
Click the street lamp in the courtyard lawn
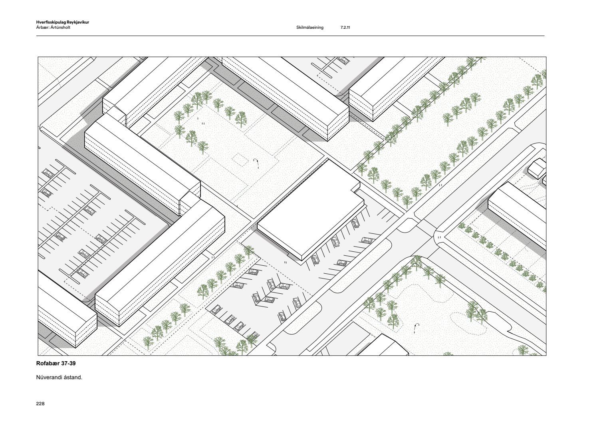257,163
